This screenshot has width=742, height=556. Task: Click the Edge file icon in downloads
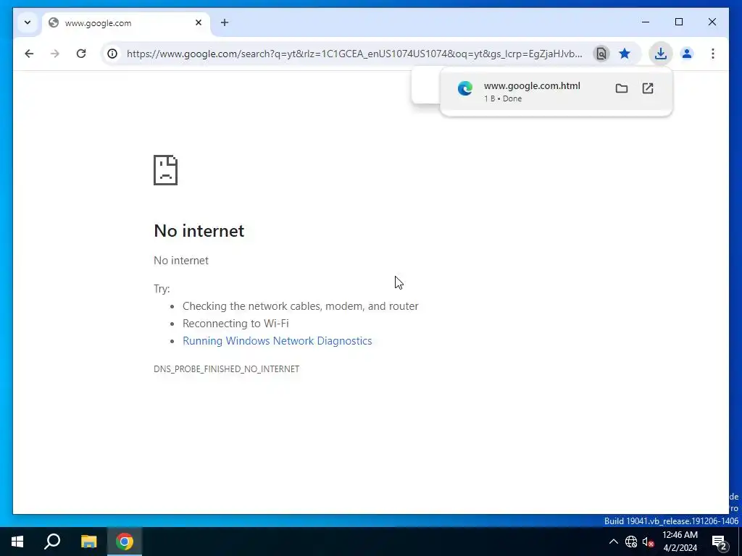(x=464, y=88)
